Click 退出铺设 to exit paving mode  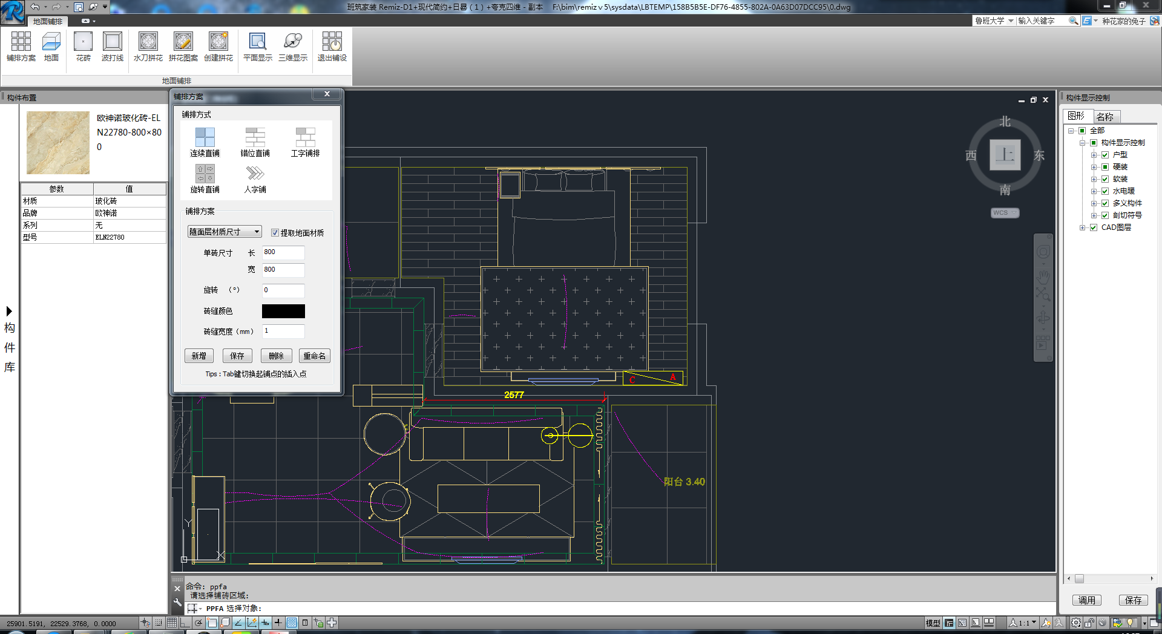pos(332,47)
